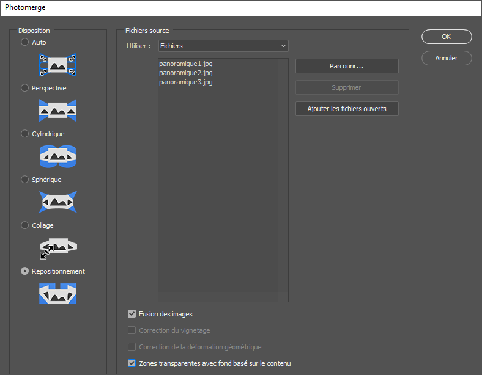Click the Perspective layout preview icon
This screenshot has height=375, width=482.
57,110
